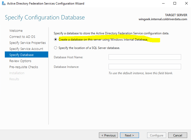Image resolution: width=191 pixels, height=140 pixels.
Task: Select Create a database using Windows Internal Database
Action: 56,40
